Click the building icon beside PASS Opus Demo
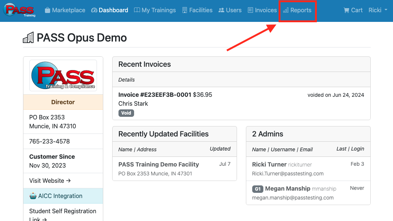Screen dimensions: 393x221 tap(28, 37)
